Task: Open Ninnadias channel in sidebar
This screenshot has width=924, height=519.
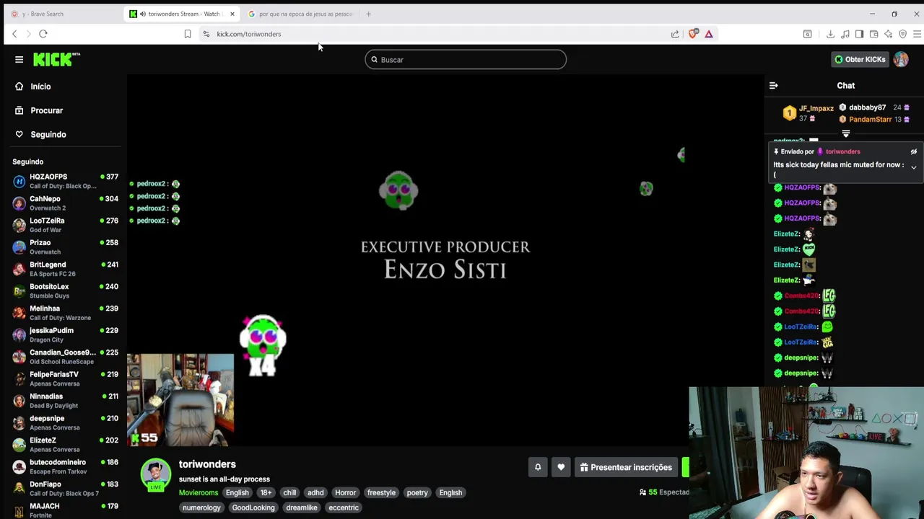Action: 65,401
